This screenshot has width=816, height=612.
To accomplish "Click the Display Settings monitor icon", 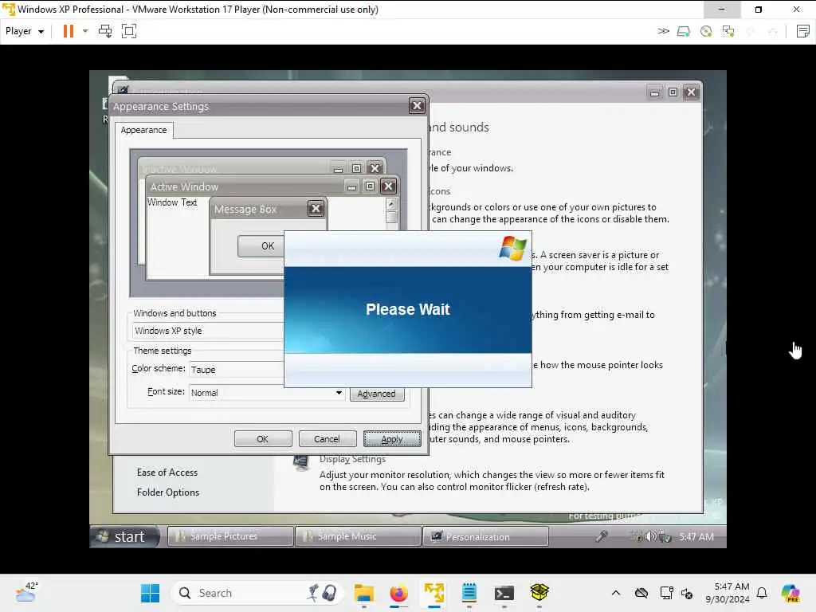I will tap(300, 462).
